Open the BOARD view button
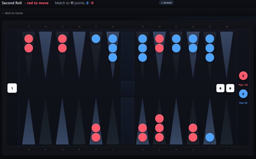Viewport: 256px width, 159px height. [166, 3]
